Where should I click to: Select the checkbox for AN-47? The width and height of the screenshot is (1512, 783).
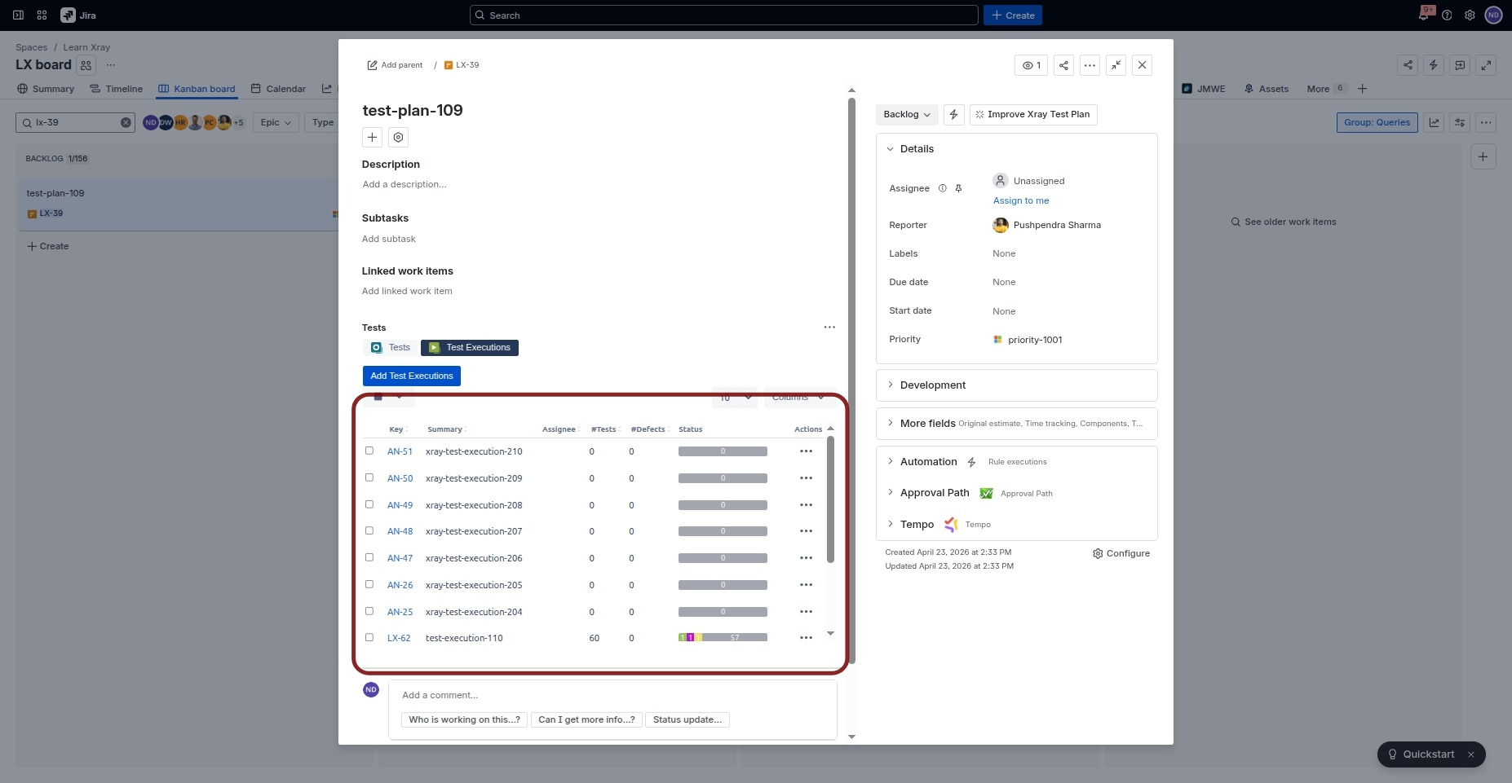pyautogui.click(x=369, y=557)
